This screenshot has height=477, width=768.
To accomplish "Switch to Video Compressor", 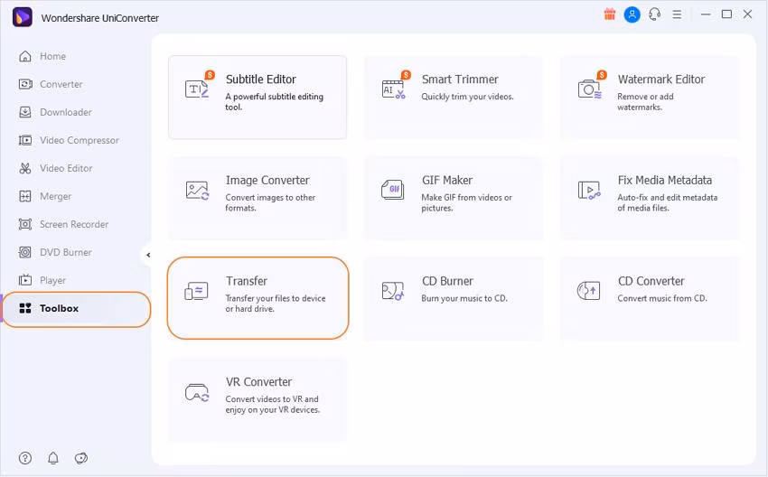I will coord(79,140).
